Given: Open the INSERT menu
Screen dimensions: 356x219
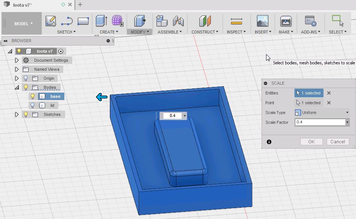Looking at the screenshot, I should point(263,32).
